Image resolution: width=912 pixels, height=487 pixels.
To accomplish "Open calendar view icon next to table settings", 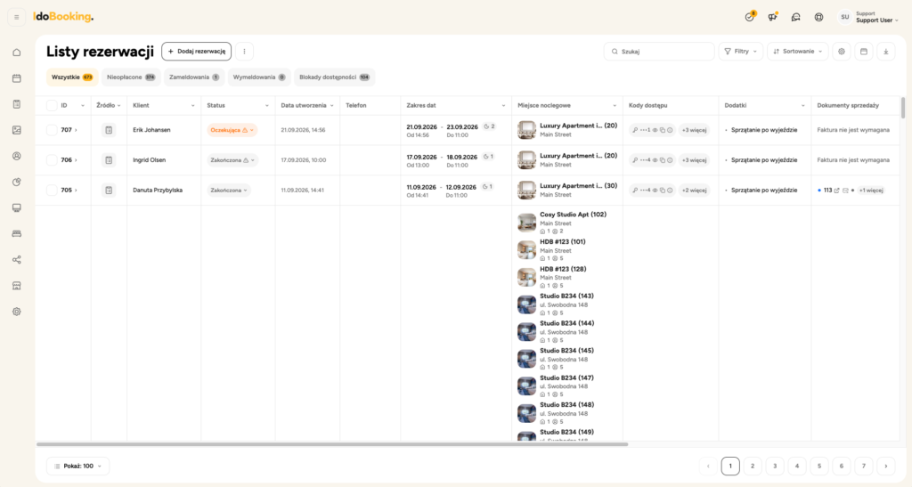I will (x=864, y=51).
